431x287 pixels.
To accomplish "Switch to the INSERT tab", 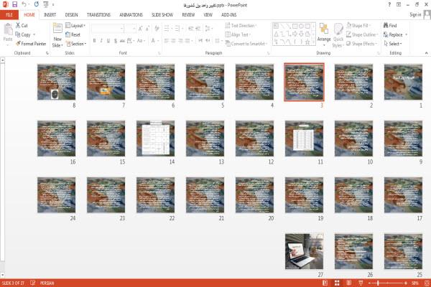I will (50, 15).
